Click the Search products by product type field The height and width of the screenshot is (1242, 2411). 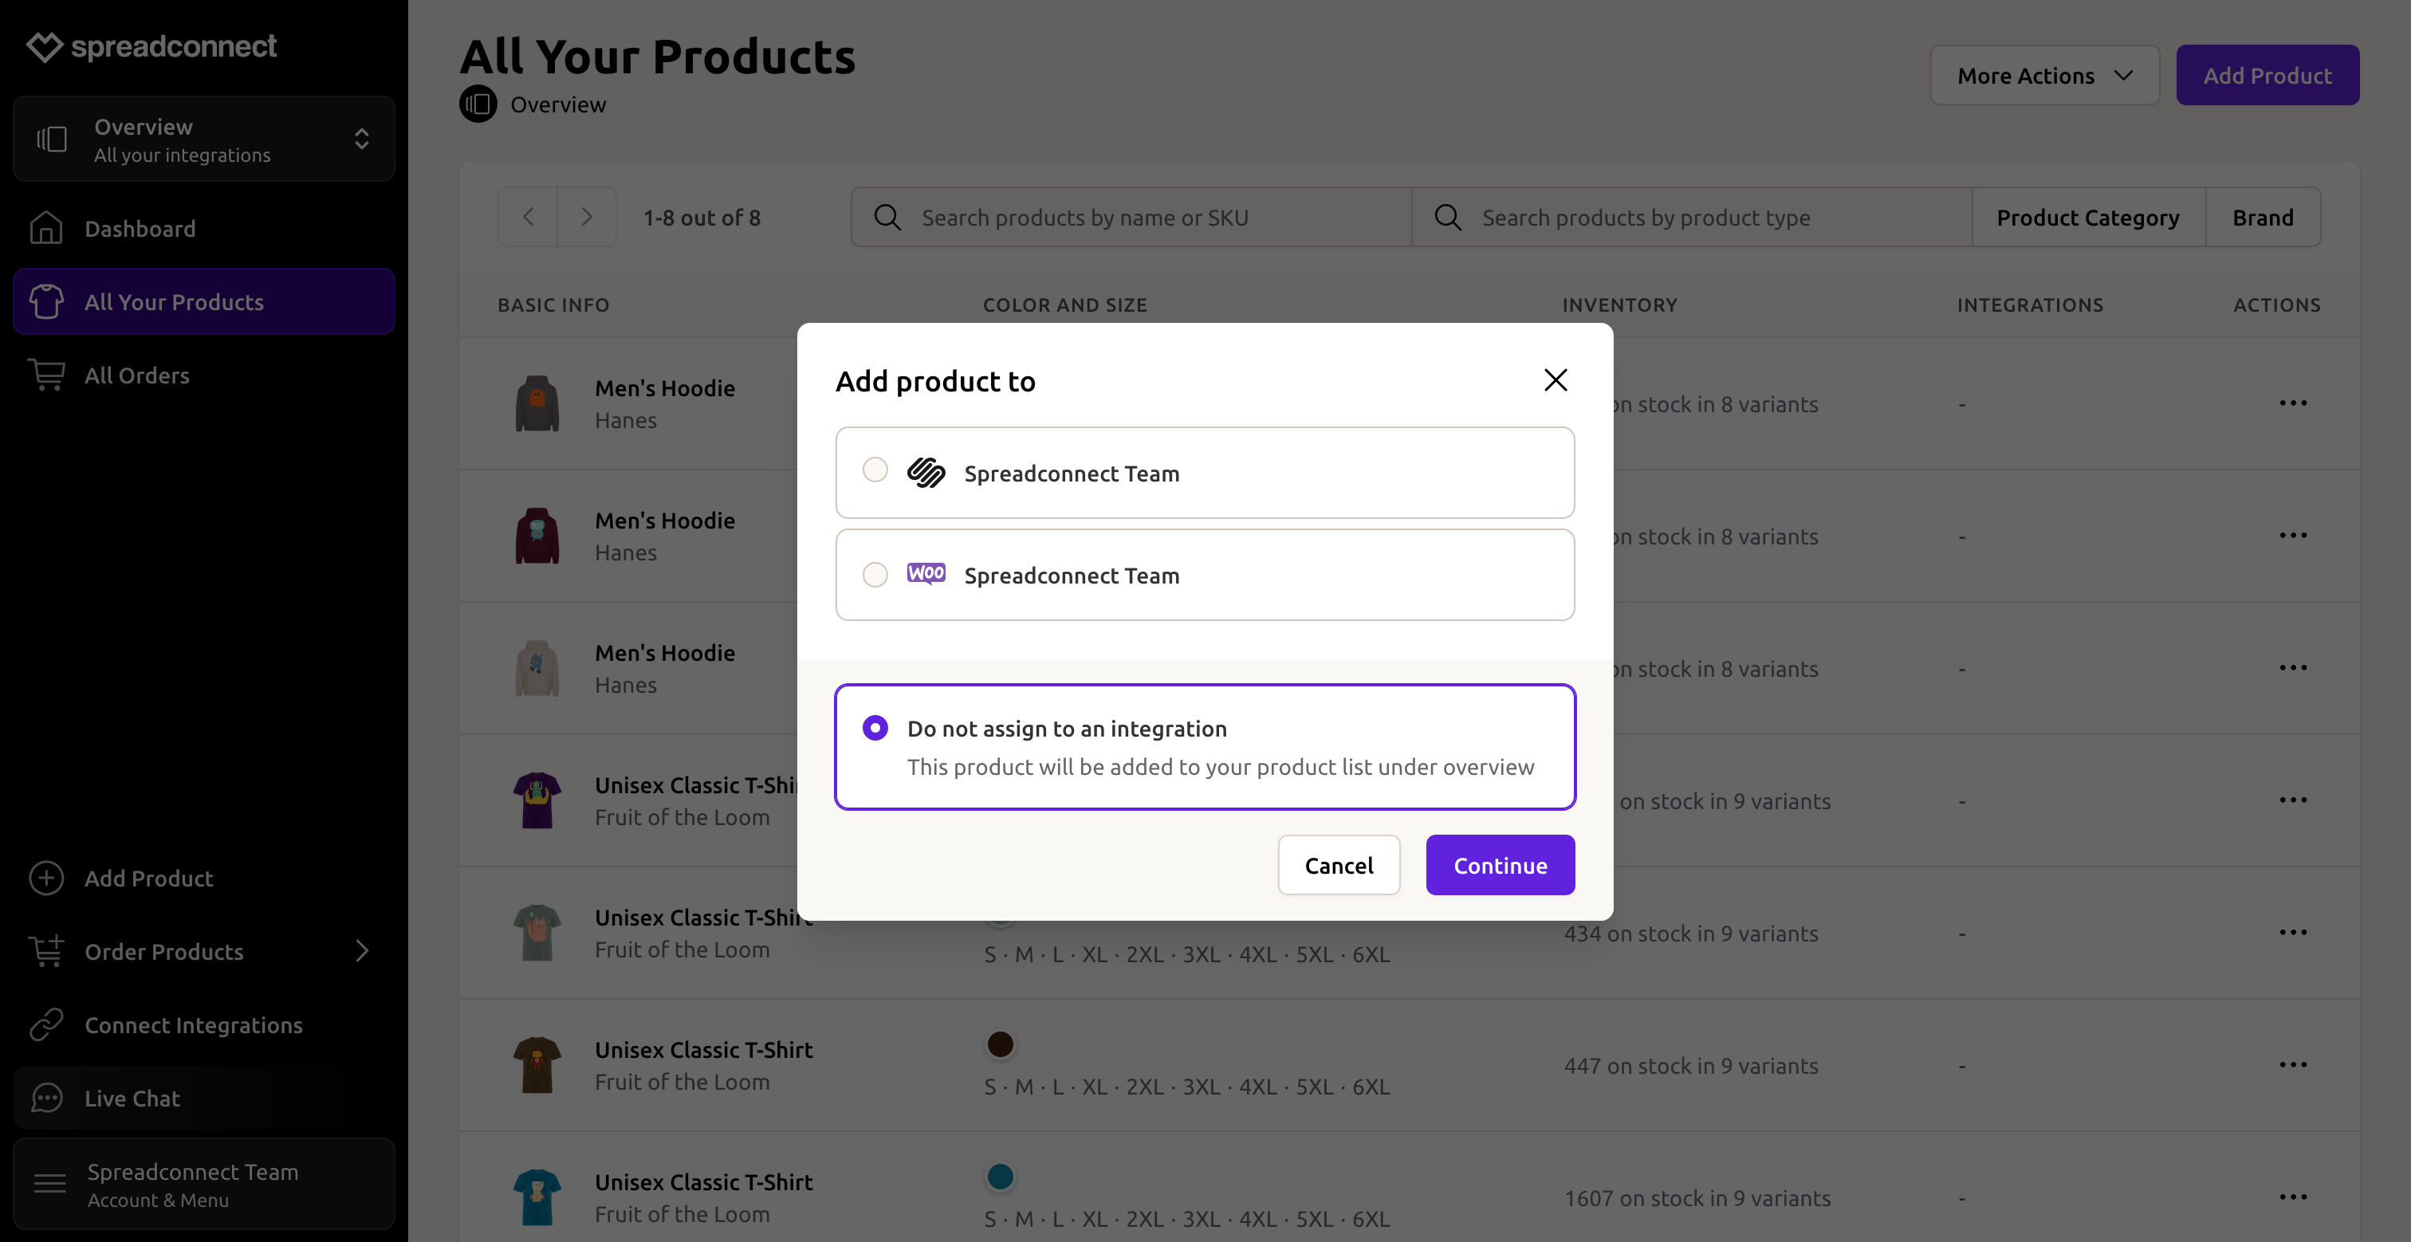point(1692,217)
